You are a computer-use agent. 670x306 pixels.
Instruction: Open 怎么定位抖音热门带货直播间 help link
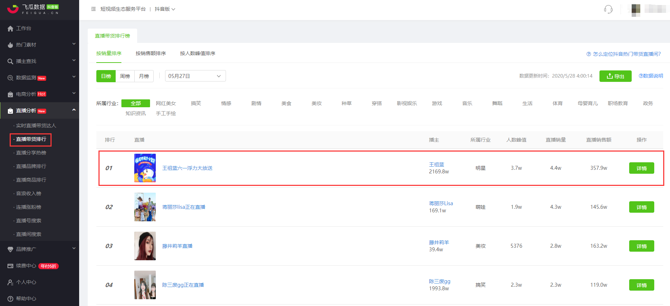click(623, 54)
